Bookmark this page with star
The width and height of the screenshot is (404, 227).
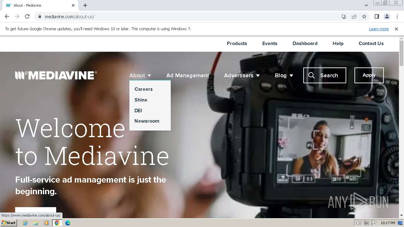click(x=364, y=17)
